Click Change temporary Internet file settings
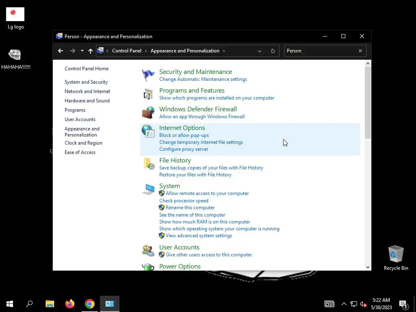The height and width of the screenshot is (312, 416). point(201,142)
